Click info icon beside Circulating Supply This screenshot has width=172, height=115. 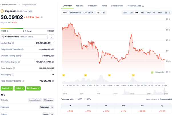pos(19,62)
